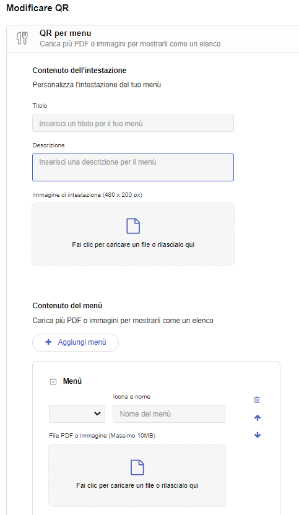This screenshot has width=299, height=515.
Task: Click the fork and knife menu icon
Action: (22, 38)
